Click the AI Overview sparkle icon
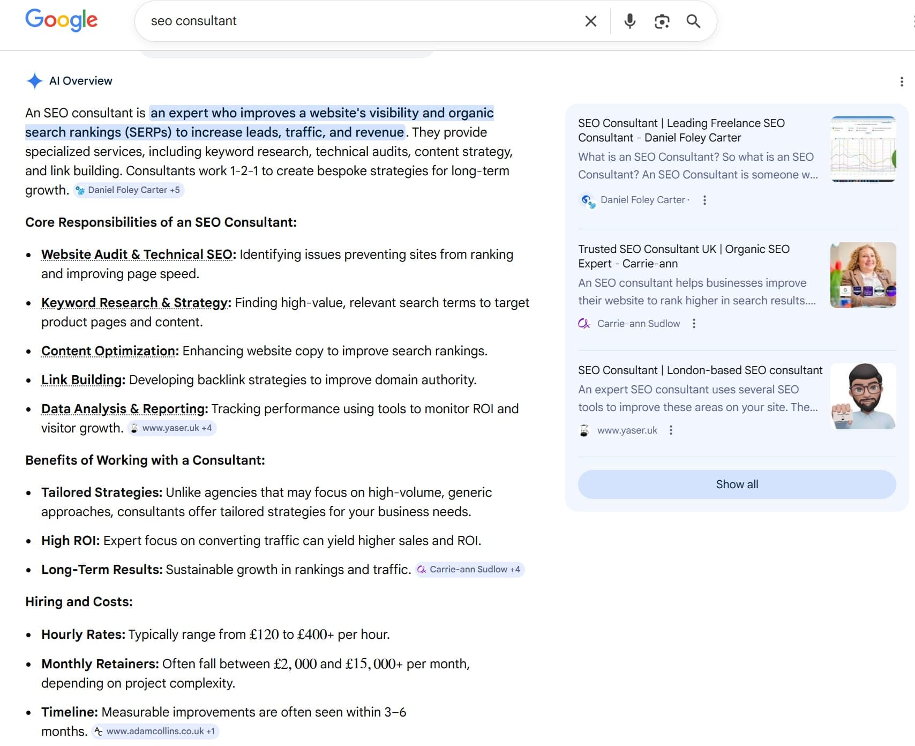Viewport: 915px width, 746px height. (35, 81)
